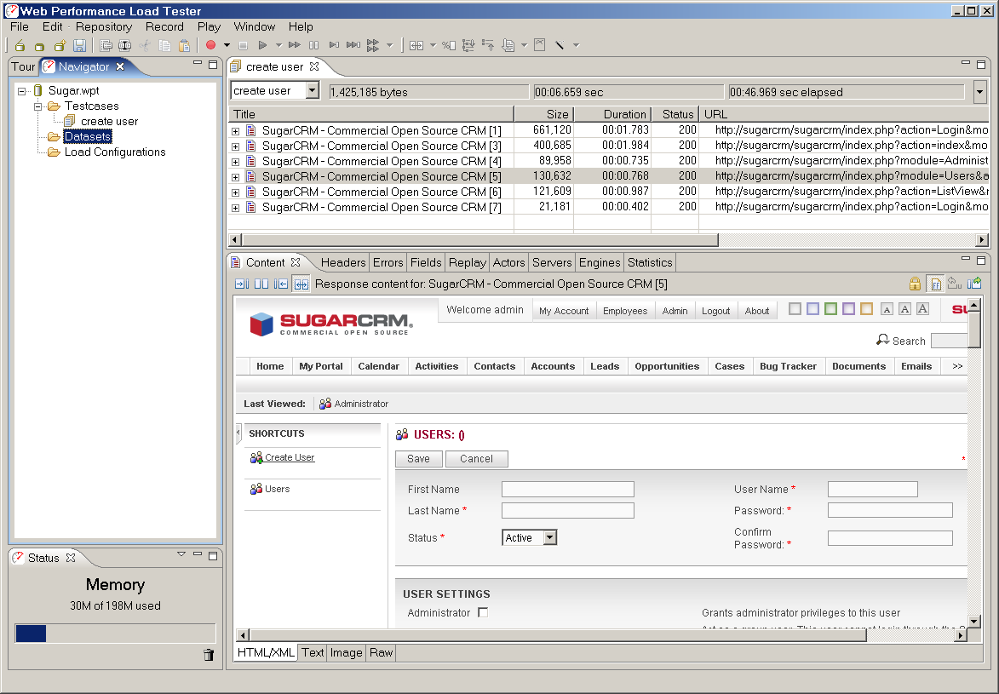Click the Play triangle icon in toolbar
This screenshot has height=694, width=999.
point(262,45)
